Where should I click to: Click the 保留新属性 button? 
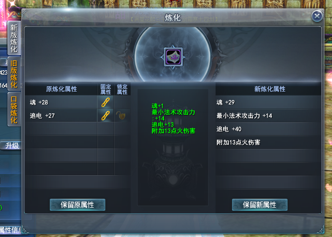click(x=260, y=205)
